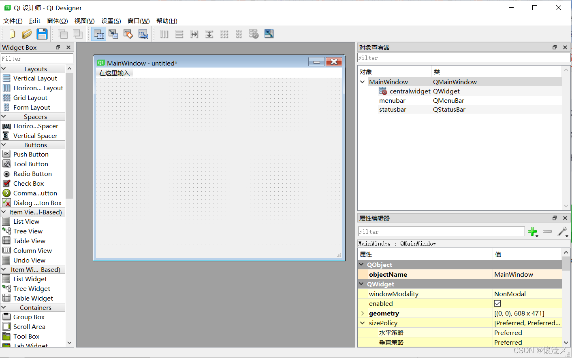Viewport: 572px width, 358px height.
Task: Click the property editor scrollbar down arrow
Action: [566, 343]
